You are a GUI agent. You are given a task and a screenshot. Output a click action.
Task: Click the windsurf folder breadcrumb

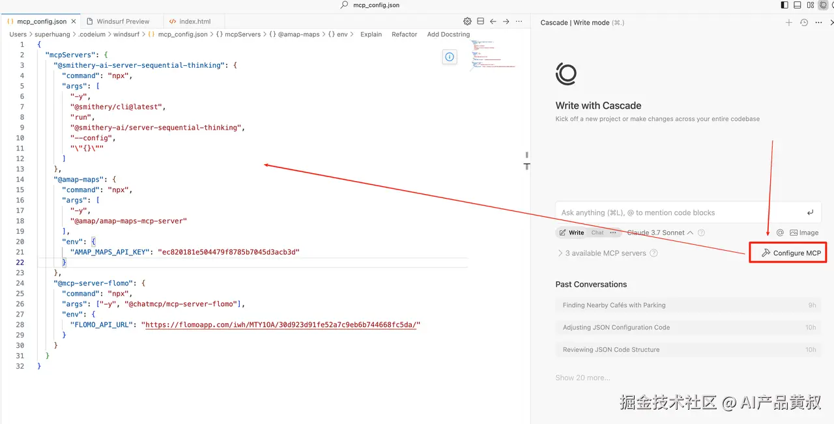point(126,35)
